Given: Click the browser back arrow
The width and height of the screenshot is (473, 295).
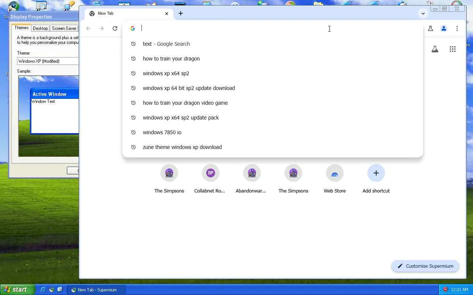Looking at the screenshot, I should (88, 28).
